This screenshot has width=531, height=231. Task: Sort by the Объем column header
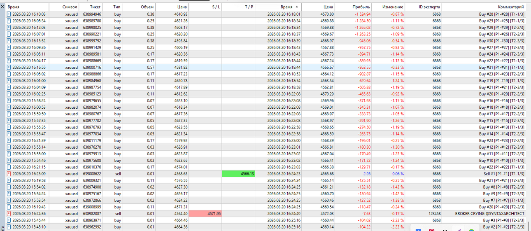tap(139, 7)
